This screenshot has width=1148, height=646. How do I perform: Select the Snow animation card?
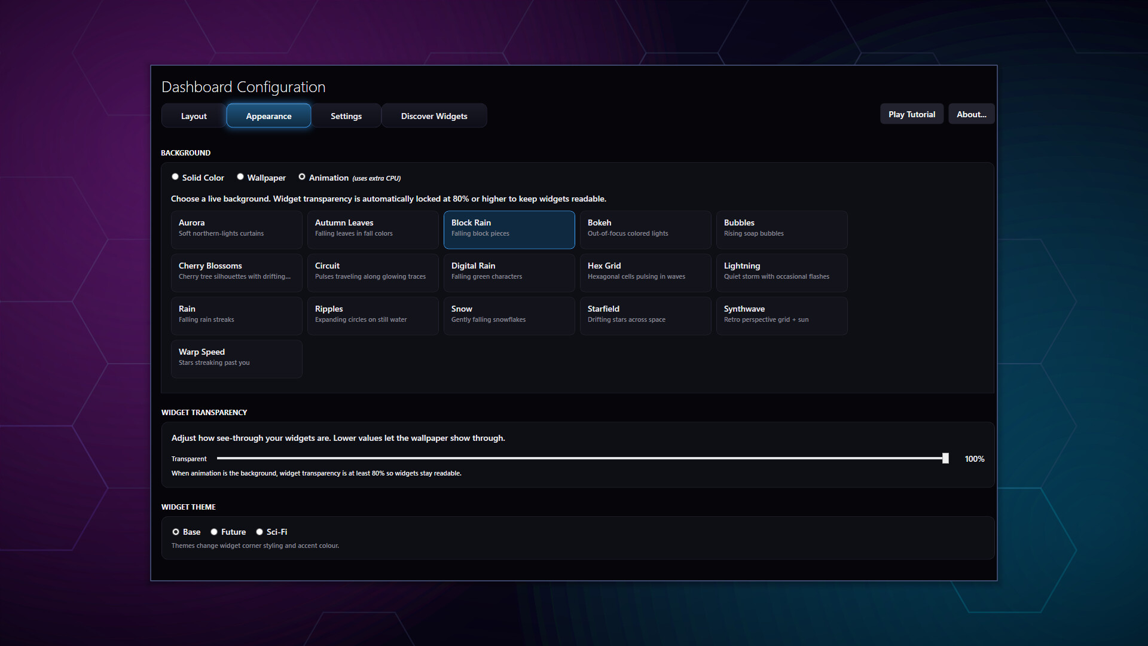(x=509, y=316)
